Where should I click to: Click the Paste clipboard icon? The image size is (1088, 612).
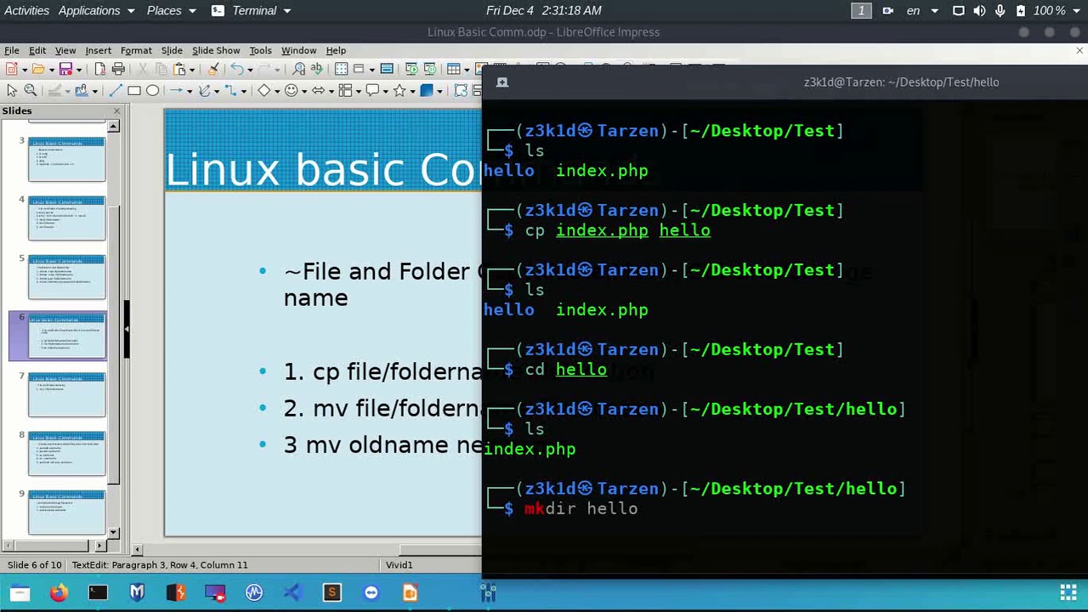point(178,69)
